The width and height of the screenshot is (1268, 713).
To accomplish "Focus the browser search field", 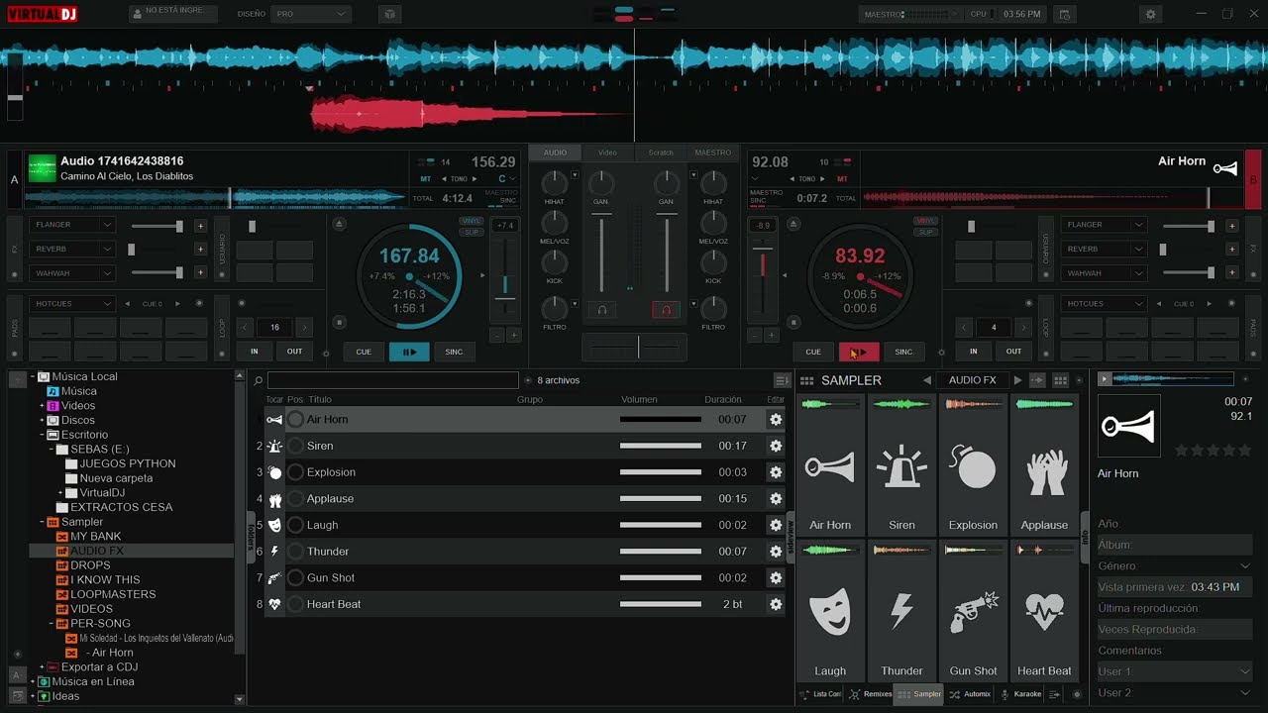I will tap(393, 380).
